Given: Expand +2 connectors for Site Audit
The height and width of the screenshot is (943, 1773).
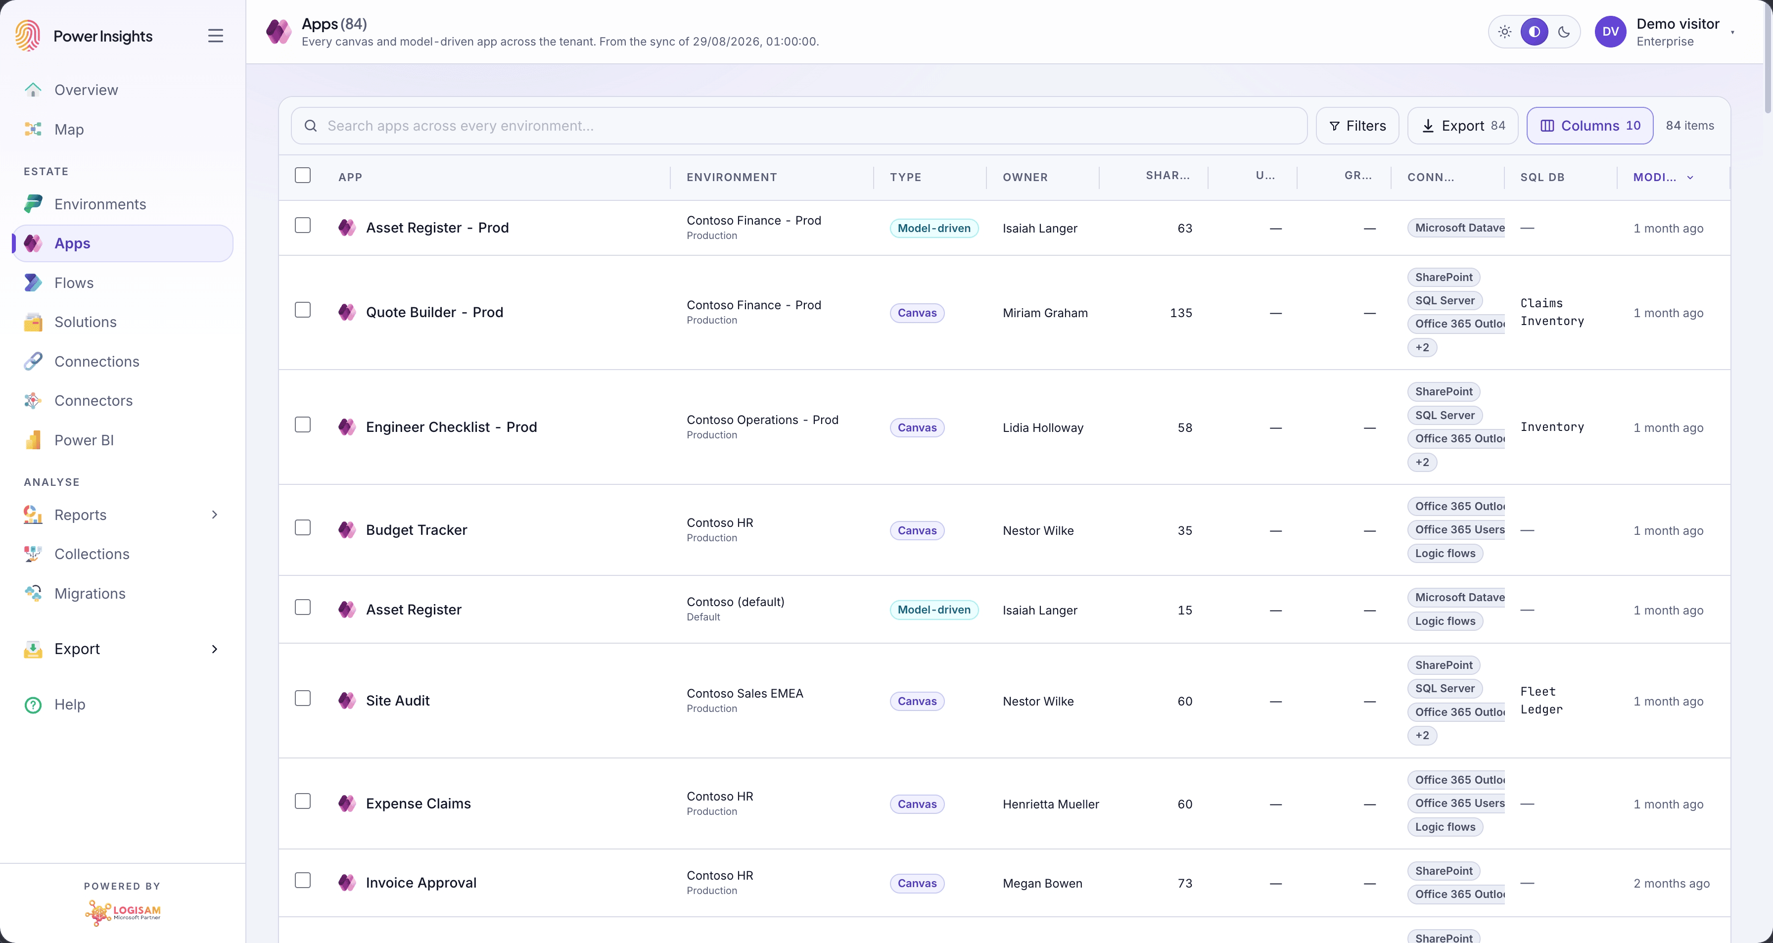Looking at the screenshot, I should click(1422, 736).
